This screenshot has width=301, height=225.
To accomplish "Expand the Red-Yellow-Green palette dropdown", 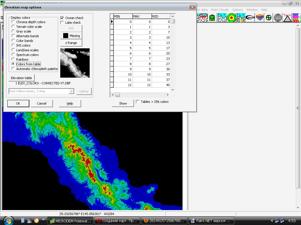I will point(71,91).
